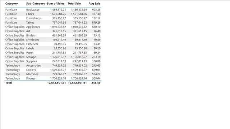Select the Tables sub-category cell

tap(30, 23)
